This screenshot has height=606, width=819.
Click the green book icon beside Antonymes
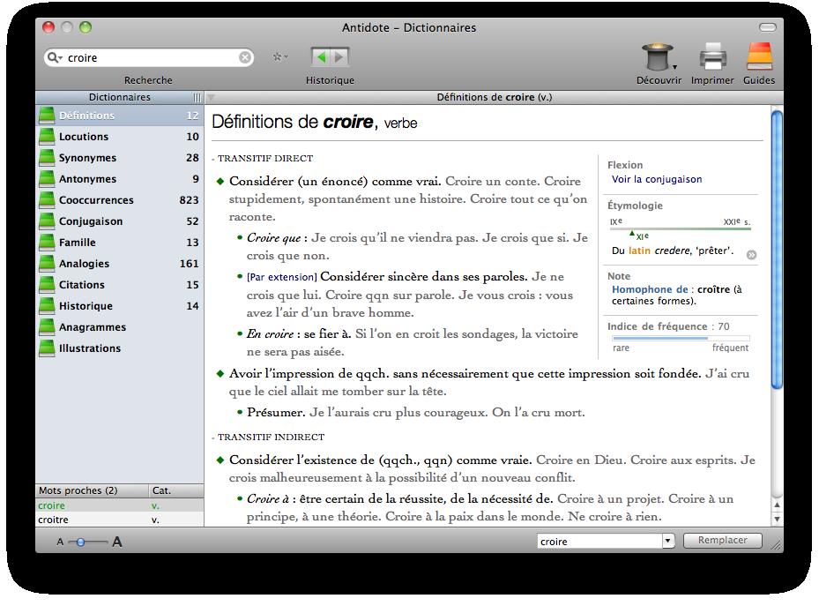pyautogui.click(x=47, y=179)
